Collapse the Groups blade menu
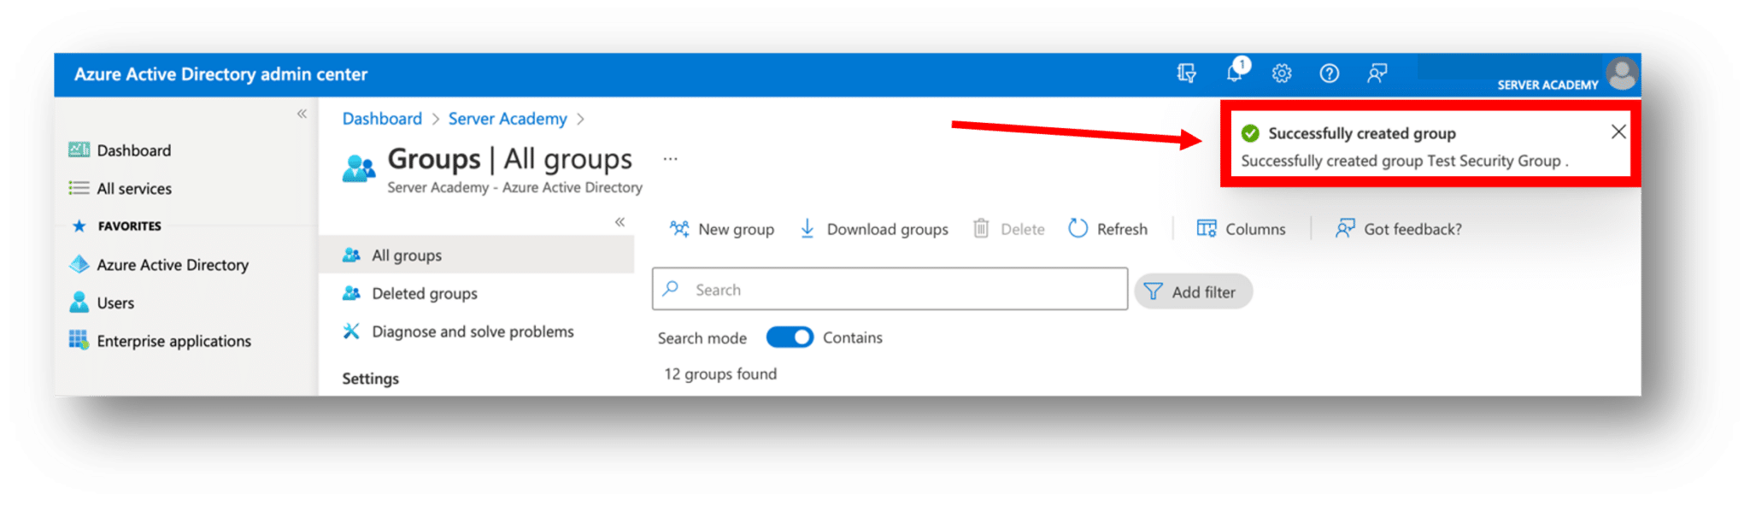 620,222
